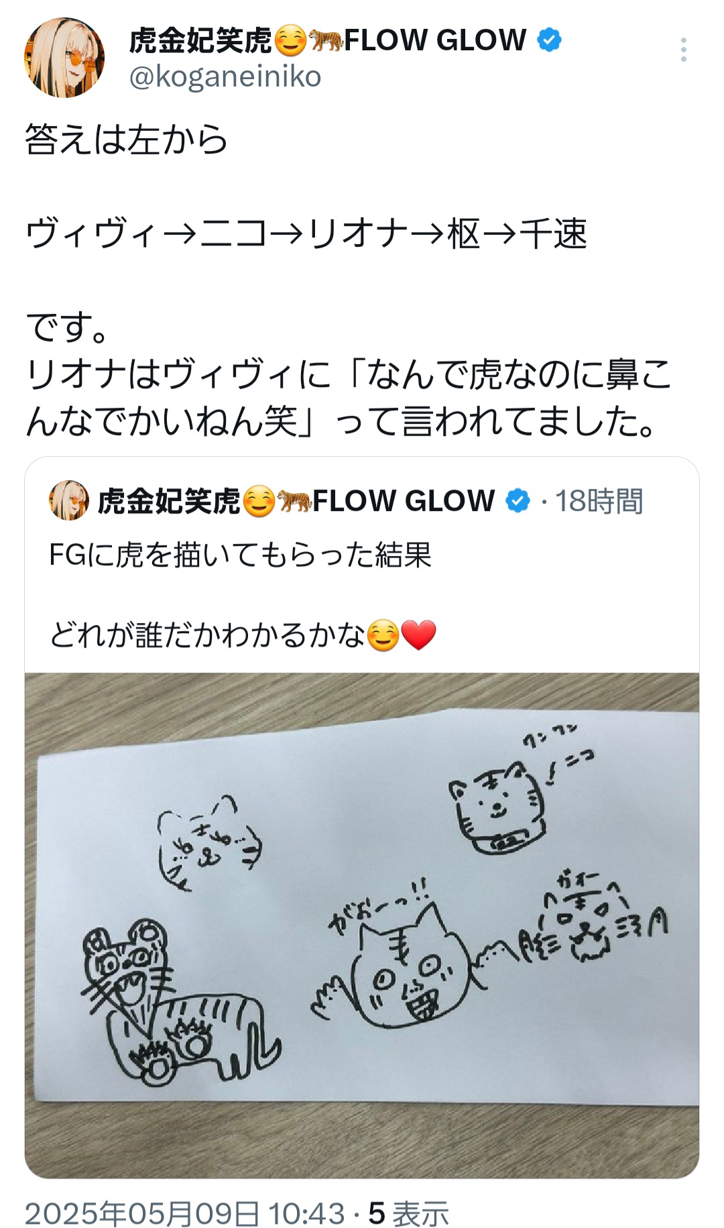The height and width of the screenshot is (1228, 724).
Task: View the 5 表示 view count
Action: tap(408, 1213)
